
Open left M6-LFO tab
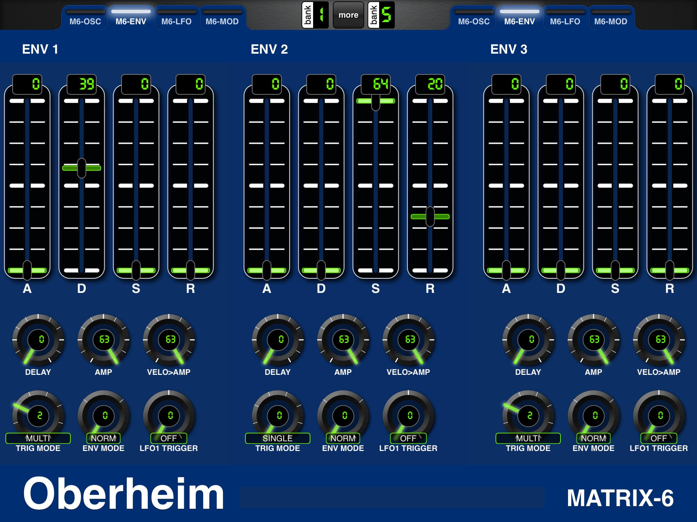coord(176,18)
